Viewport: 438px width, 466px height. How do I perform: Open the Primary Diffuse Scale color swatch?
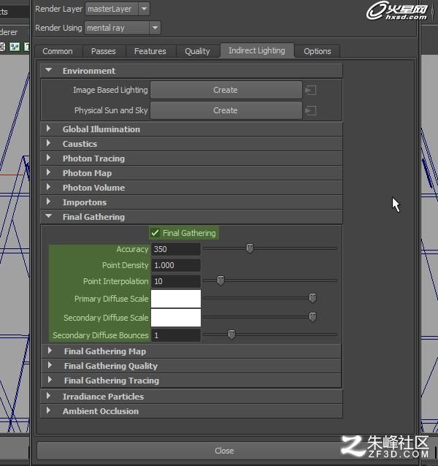click(176, 299)
